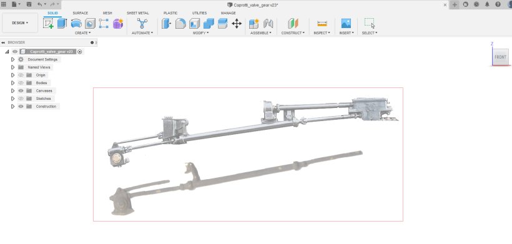Activate the Measure tool

click(322, 24)
